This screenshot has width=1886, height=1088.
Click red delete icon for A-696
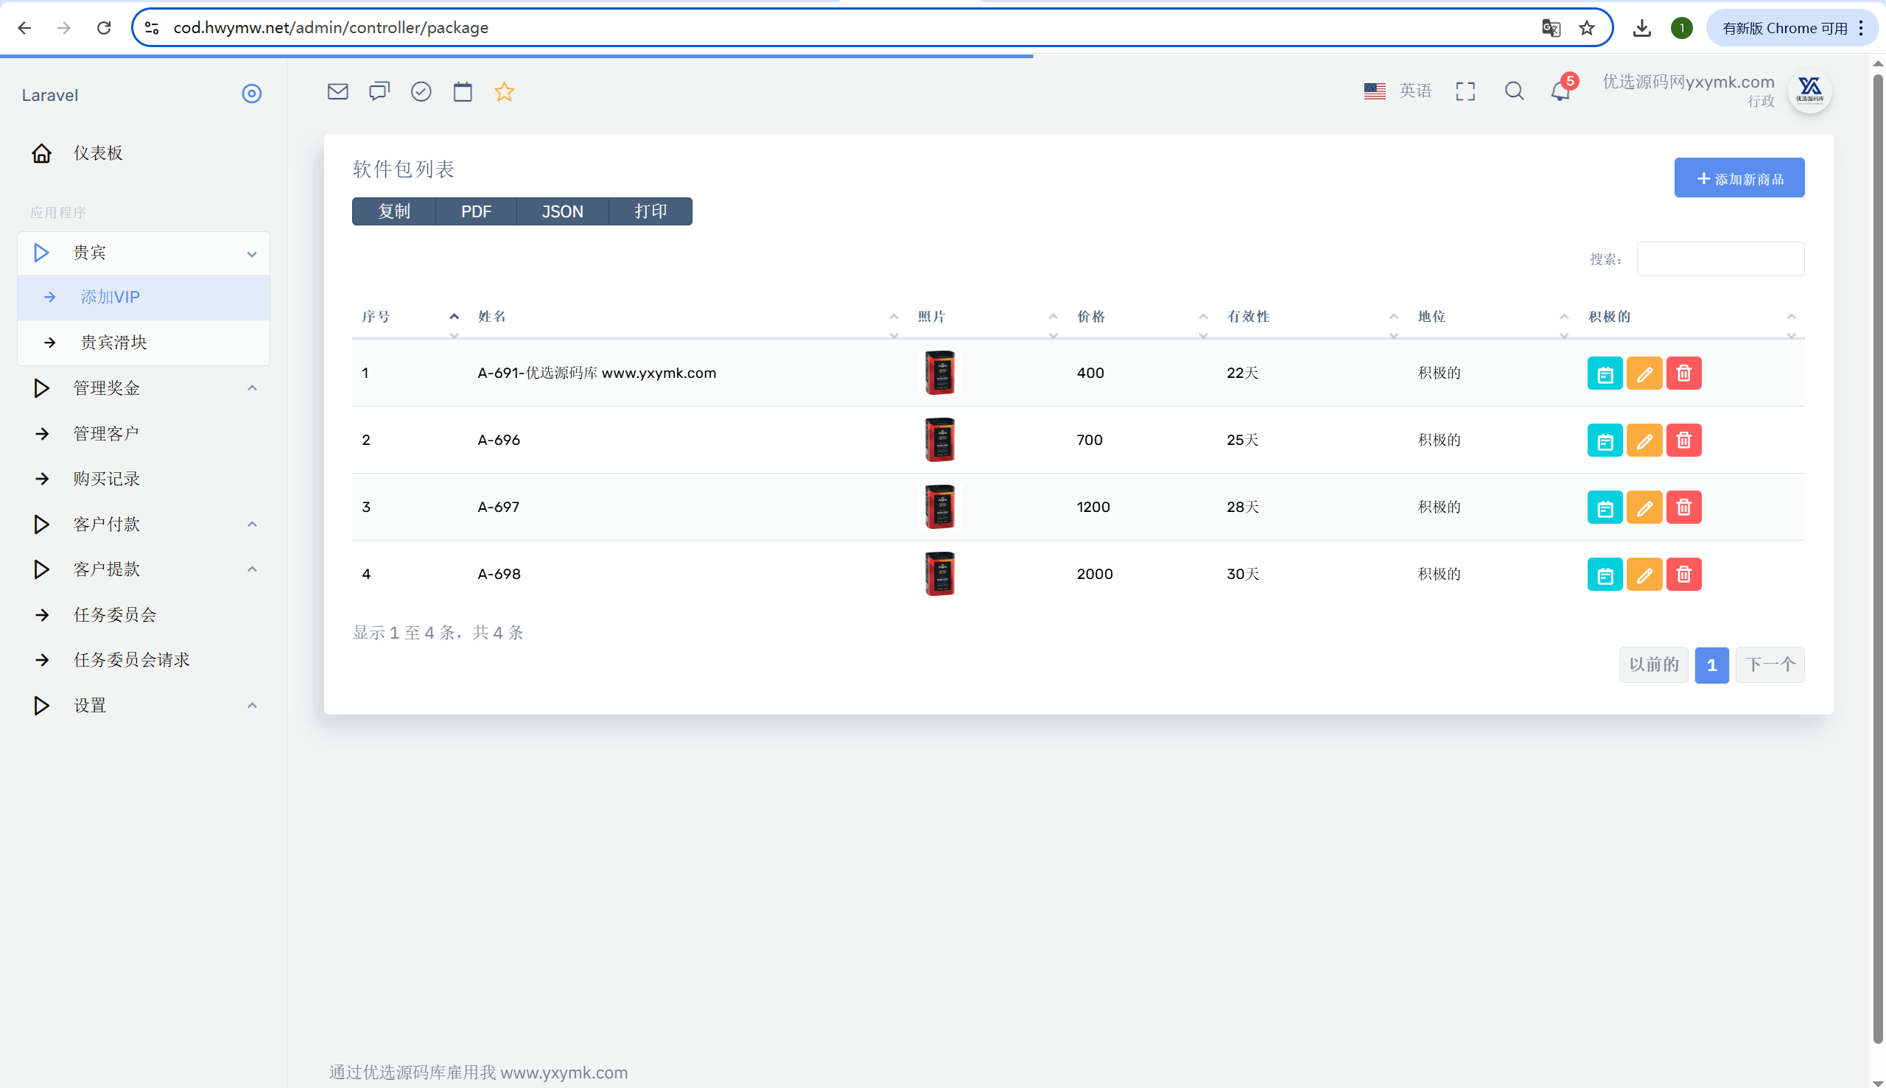click(x=1683, y=440)
